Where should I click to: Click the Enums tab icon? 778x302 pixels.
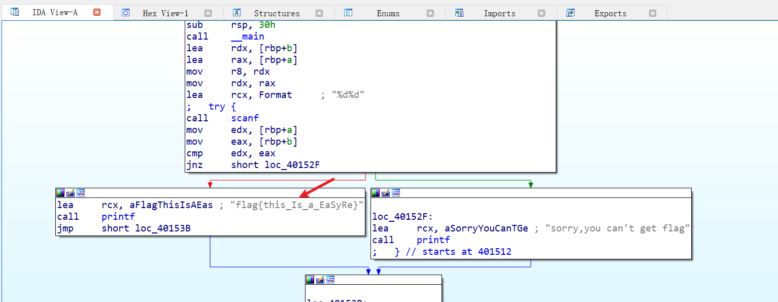pos(348,13)
